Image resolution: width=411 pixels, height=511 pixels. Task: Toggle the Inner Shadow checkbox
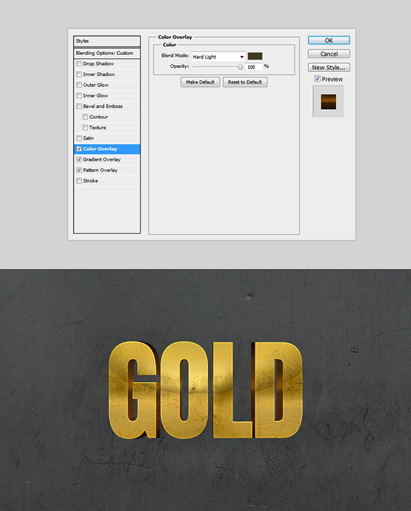tap(79, 74)
